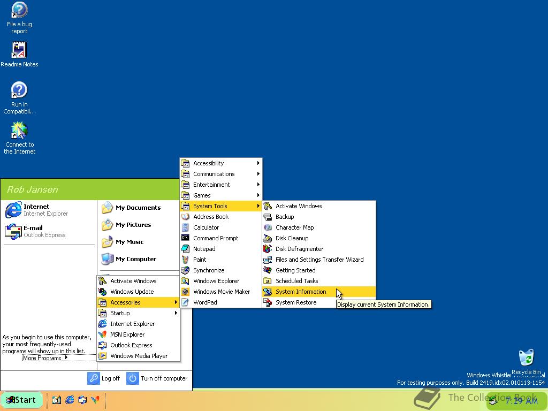This screenshot has height=411, width=548.
Task: Open My Documents folder icon
Action: coord(107,208)
